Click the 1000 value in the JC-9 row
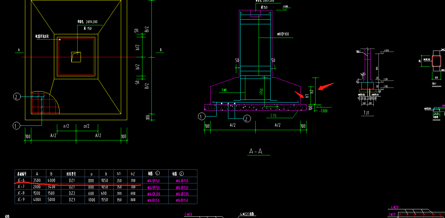The height and width of the screenshot is (218, 445). point(91,200)
